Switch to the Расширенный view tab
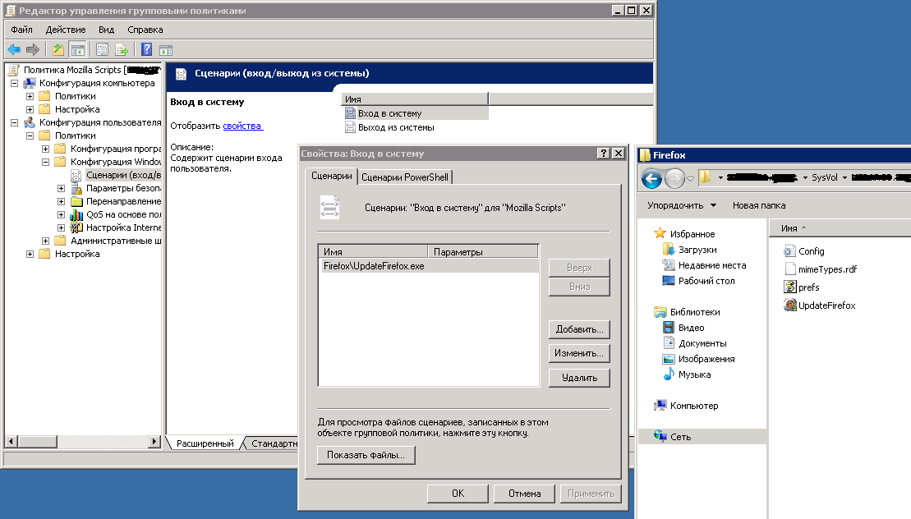This screenshot has height=519, width=911. (205, 443)
